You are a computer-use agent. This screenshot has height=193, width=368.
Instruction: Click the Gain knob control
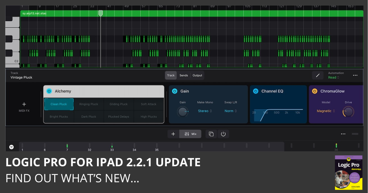pyautogui.click(x=183, y=112)
